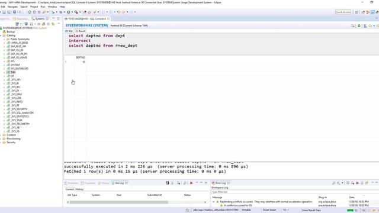
Task: Expand the _SYS_STATISTICS schema
Action: pos(4,117)
